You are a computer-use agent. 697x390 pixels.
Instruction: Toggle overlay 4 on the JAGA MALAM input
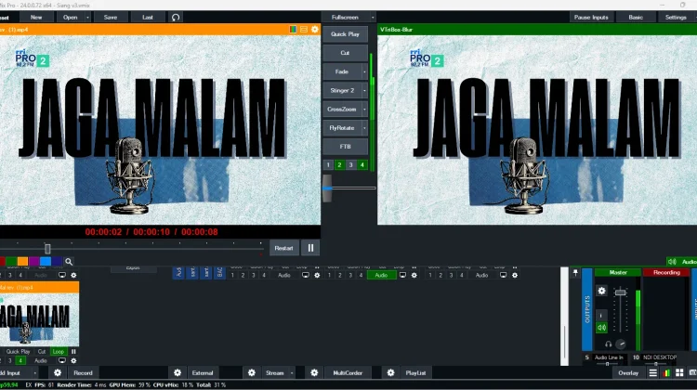click(x=20, y=360)
